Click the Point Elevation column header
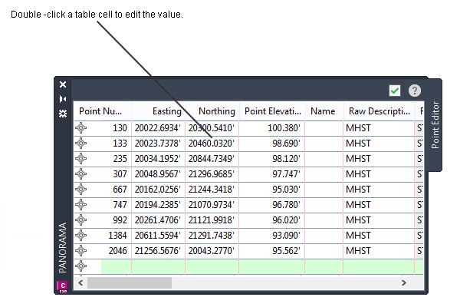460x307 pixels. 272,111
